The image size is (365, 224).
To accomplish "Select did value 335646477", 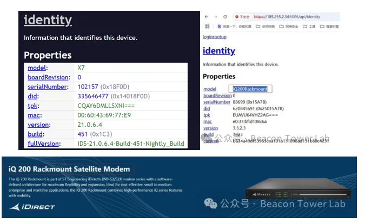I will coord(93,96).
